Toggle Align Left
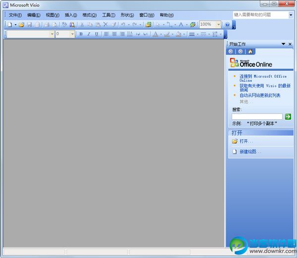297x258 pixels. pos(106,34)
